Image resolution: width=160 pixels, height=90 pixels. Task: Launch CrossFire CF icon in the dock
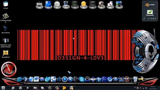coord(127,79)
